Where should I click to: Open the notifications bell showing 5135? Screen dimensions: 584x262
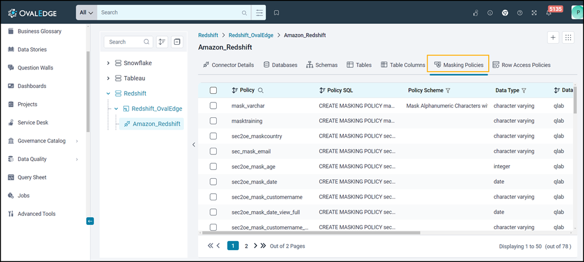click(x=549, y=13)
